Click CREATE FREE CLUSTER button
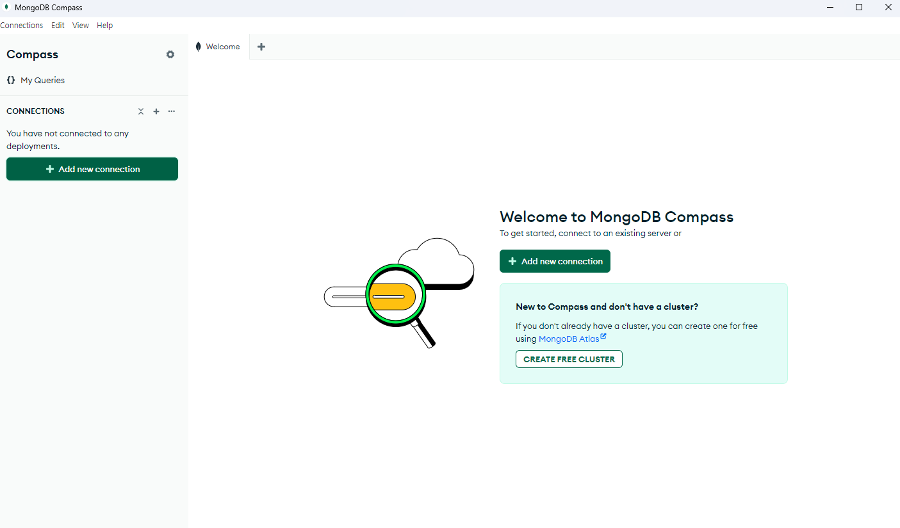The height and width of the screenshot is (528, 900). pos(569,359)
